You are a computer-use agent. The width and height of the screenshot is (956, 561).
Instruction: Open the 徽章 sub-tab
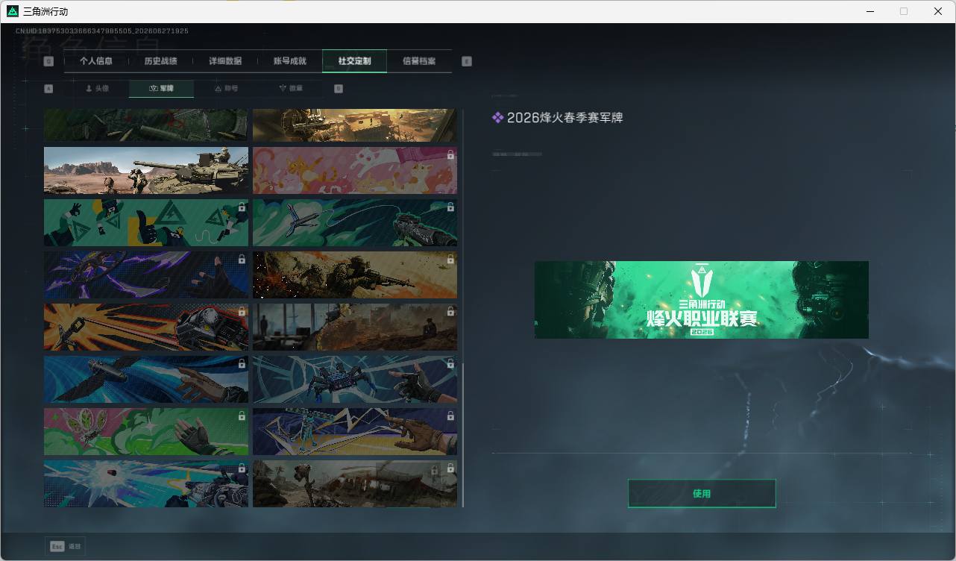point(291,88)
